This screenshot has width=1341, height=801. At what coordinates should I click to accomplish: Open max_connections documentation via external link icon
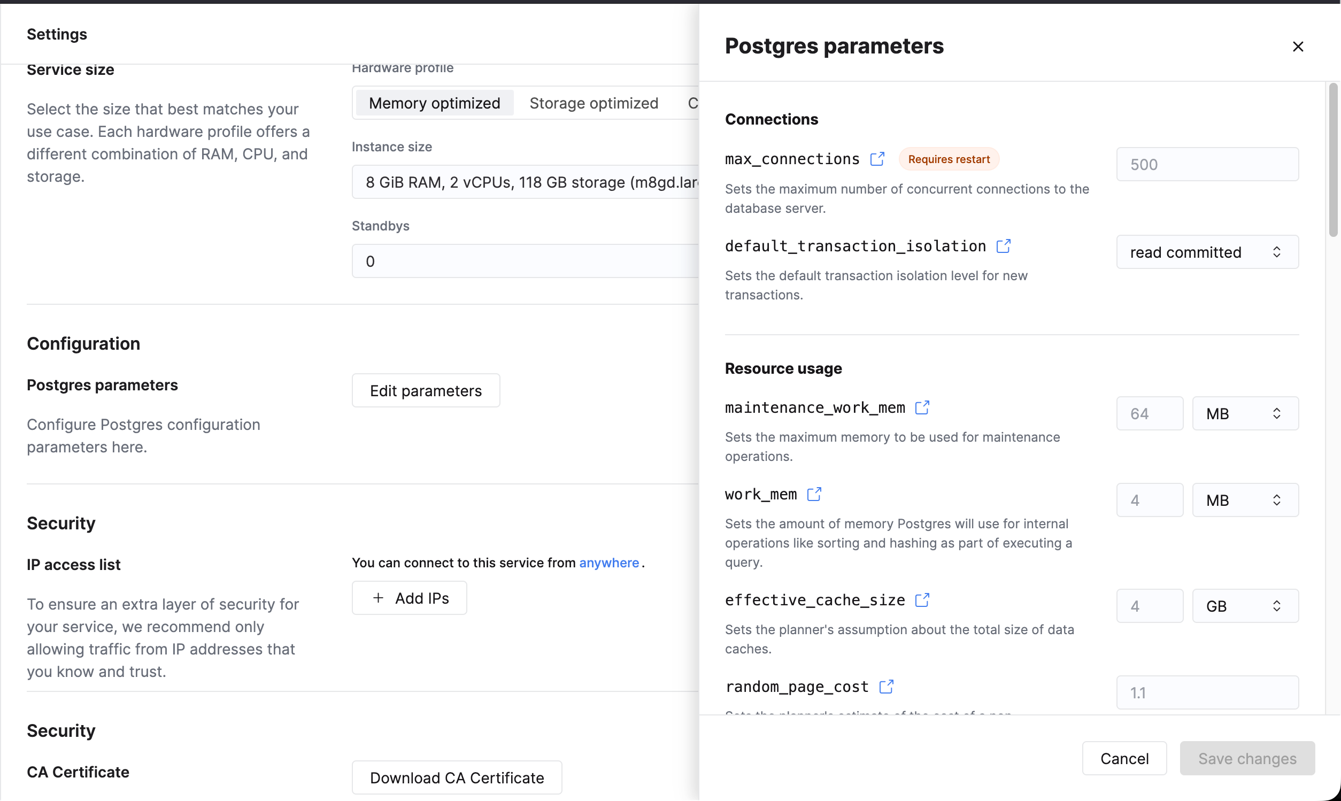click(x=877, y=158)
